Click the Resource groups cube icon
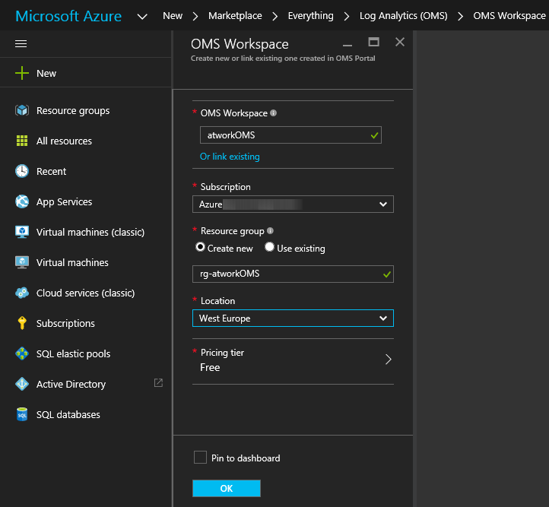 pos(22,111)
